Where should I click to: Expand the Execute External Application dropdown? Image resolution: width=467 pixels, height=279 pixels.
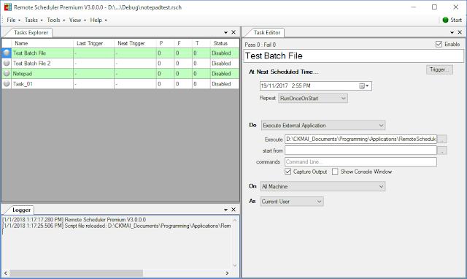(323, 126)
